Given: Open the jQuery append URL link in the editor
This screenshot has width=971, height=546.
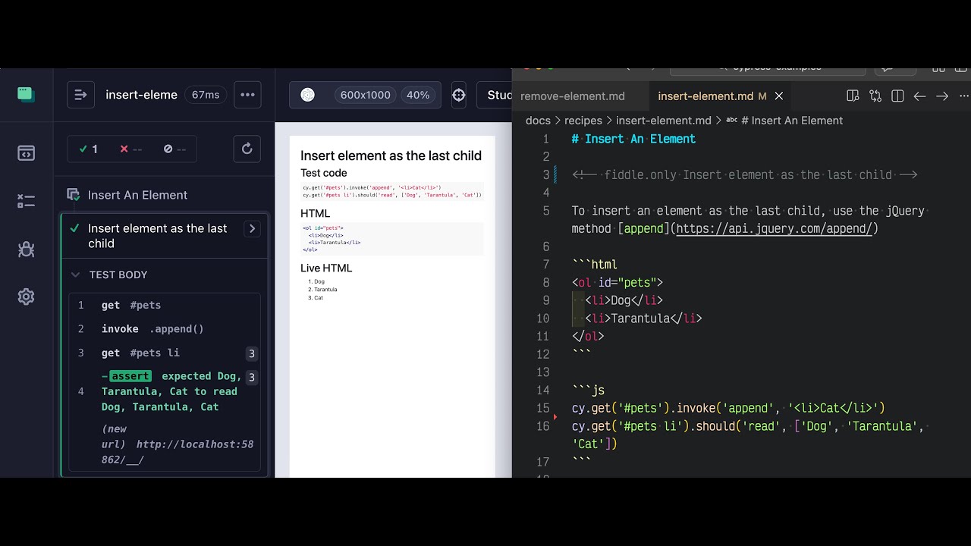Looking at the screenshot, I should tap(774, 228).
